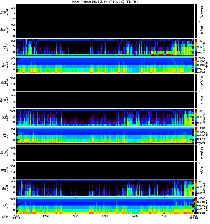Click the "thd fff 64 scm3" y-axis label
This screenshot has width=210, height=224.
click(x=4, y=100)
